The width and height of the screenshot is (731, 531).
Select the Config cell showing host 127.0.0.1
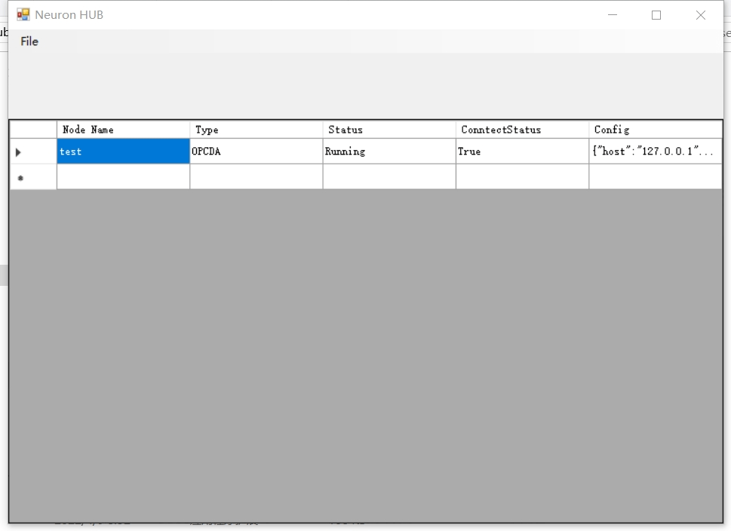coord(655,152)
